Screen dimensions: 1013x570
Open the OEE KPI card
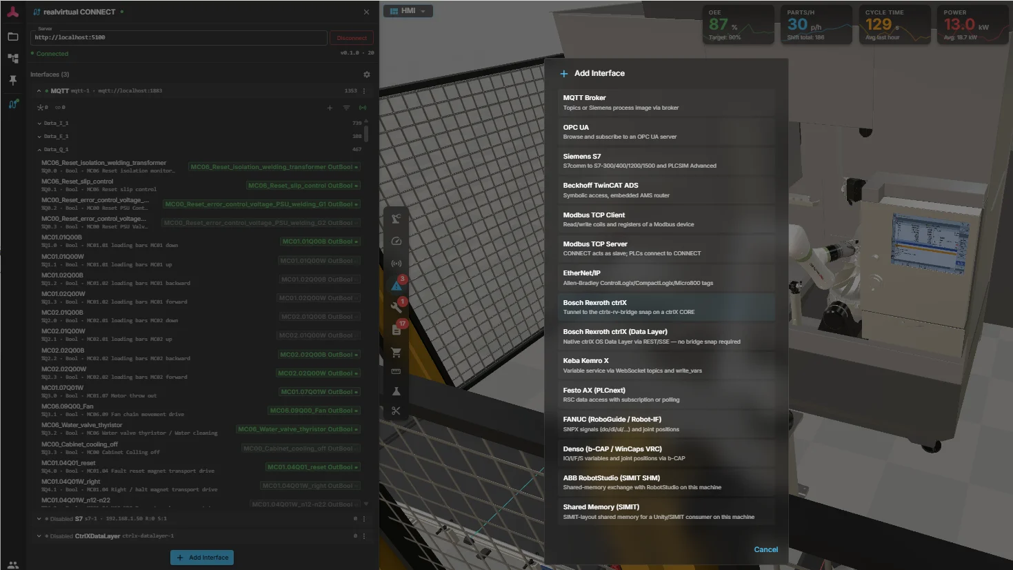738,25
